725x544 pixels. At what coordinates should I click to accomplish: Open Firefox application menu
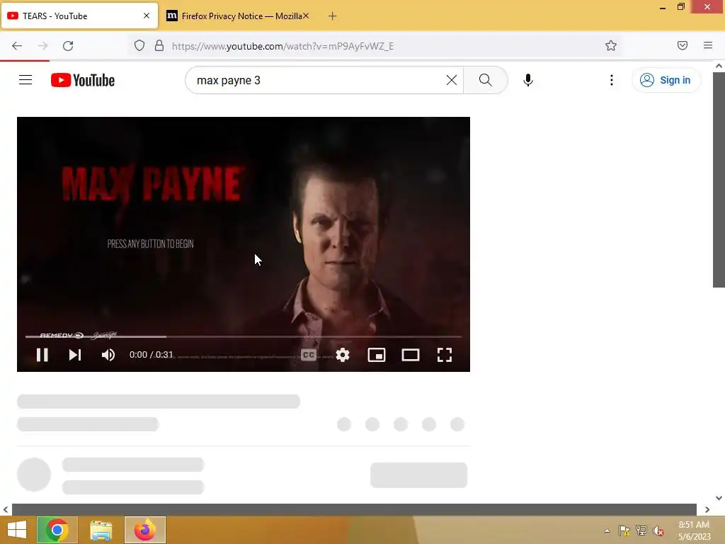[708, 46]
